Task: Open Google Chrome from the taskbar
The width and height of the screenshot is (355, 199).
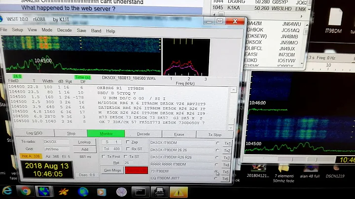Action: tap(25, 191)
